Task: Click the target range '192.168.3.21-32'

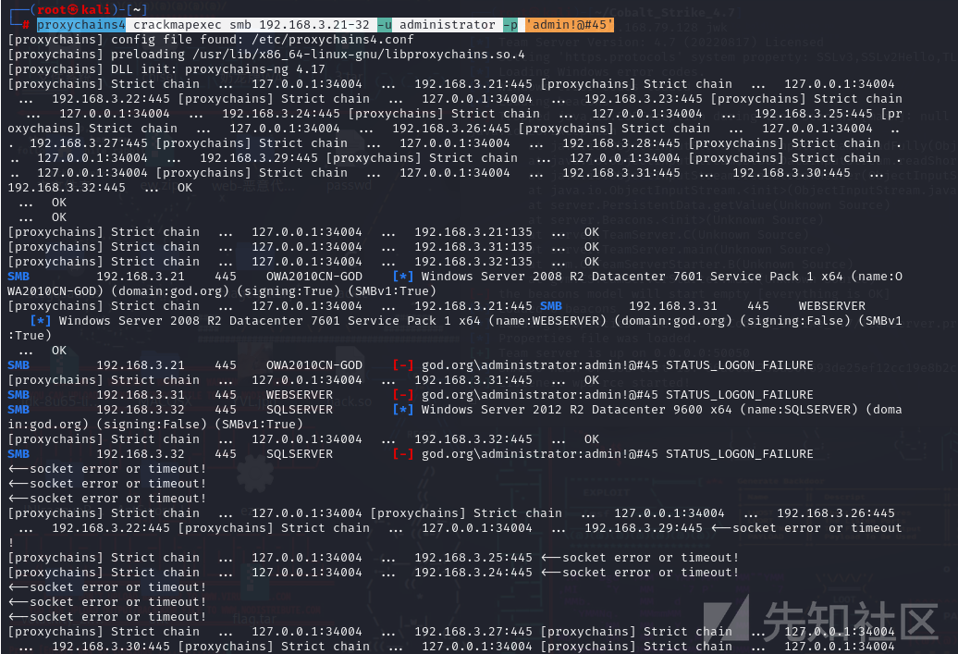Action: 314,25
